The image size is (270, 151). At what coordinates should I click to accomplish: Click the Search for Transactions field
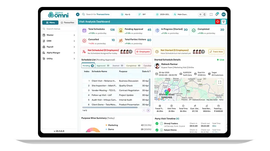[96, 15]
